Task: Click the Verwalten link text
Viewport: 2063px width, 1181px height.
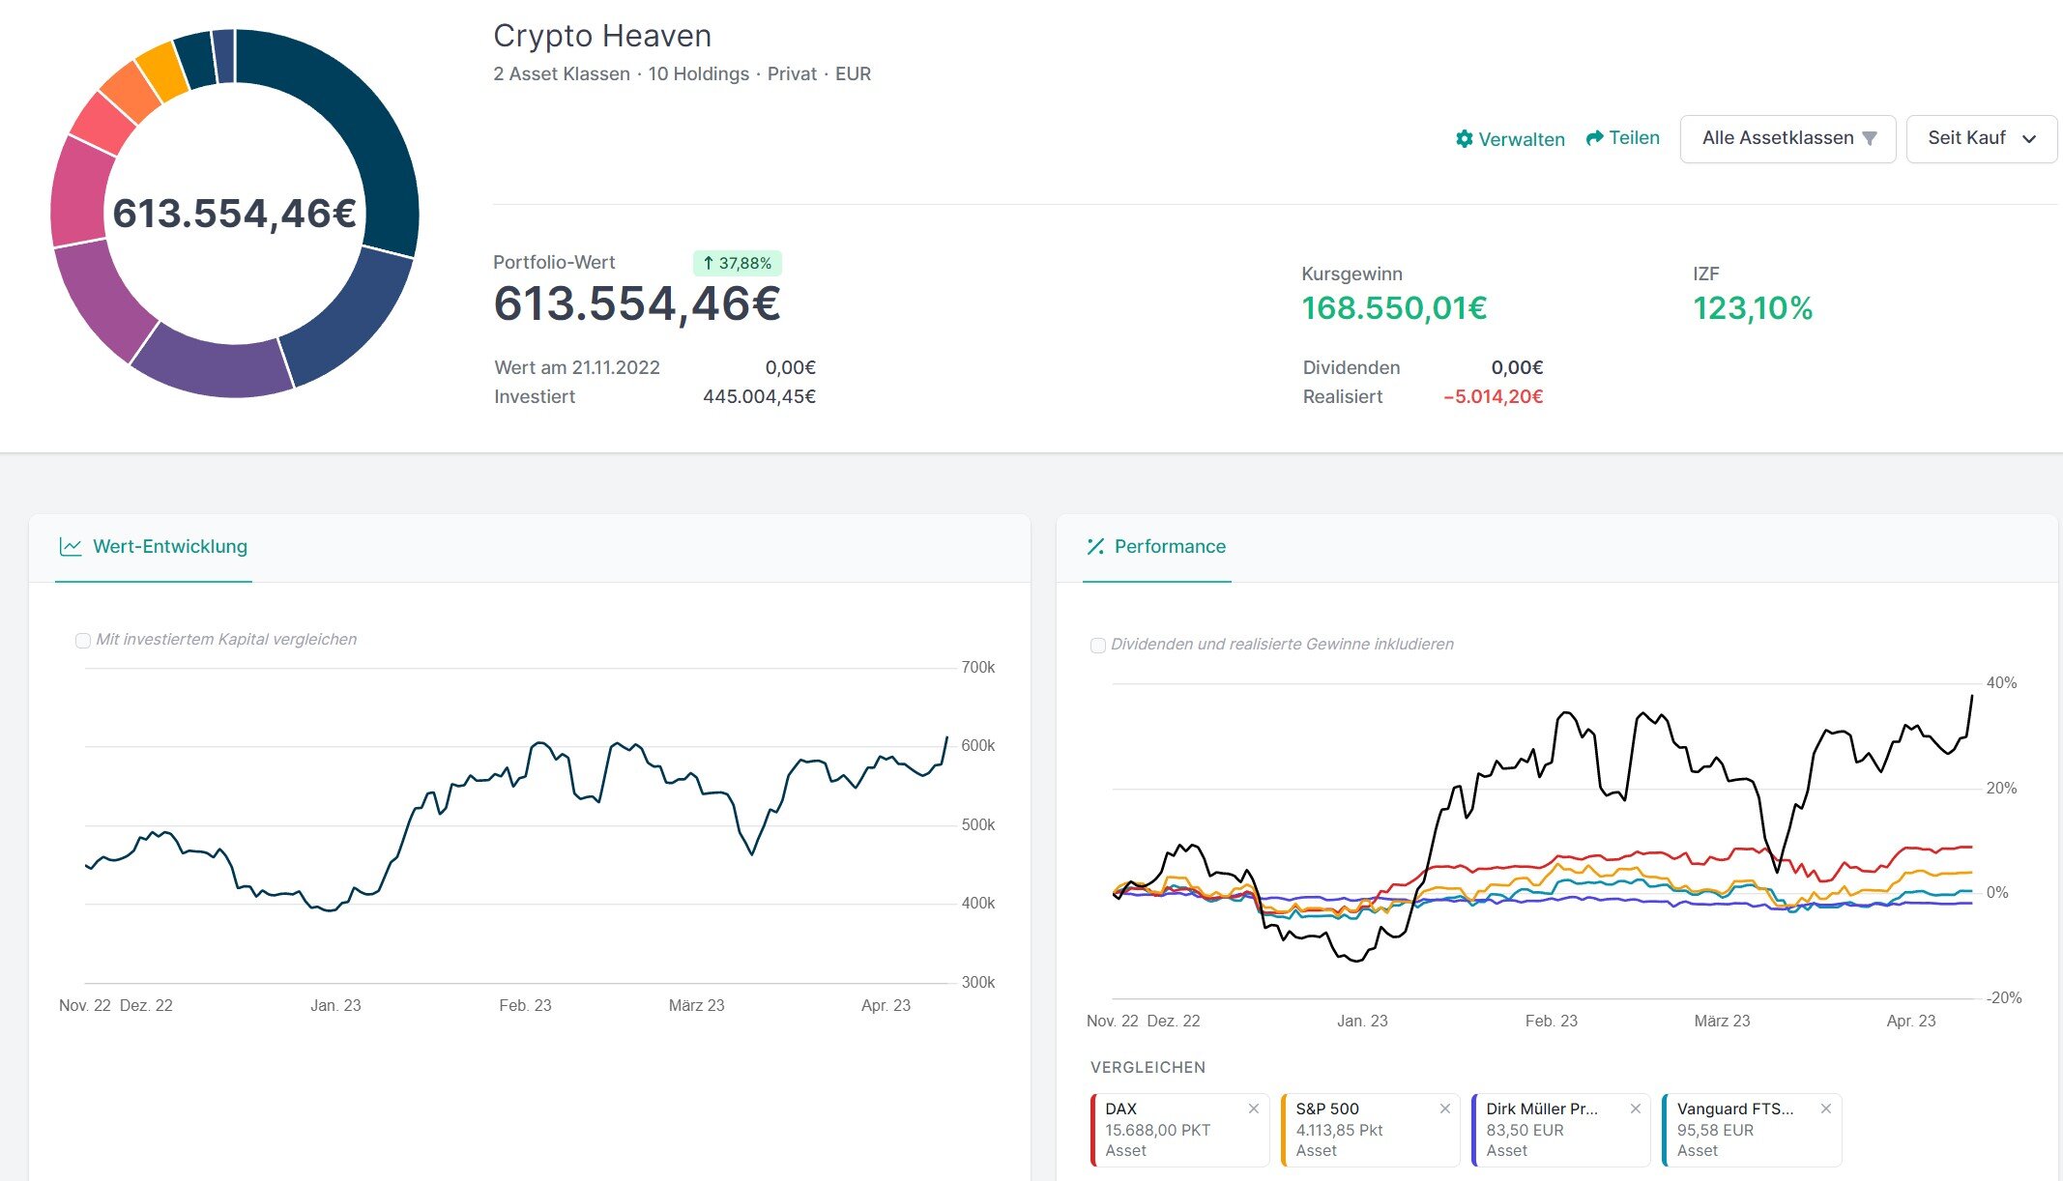Action: (x=1522, y=140)
